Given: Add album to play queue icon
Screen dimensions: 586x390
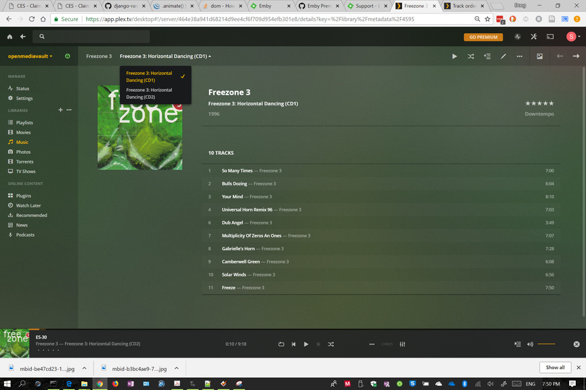Looking at the screenshot, I should (x=487, y=56).
